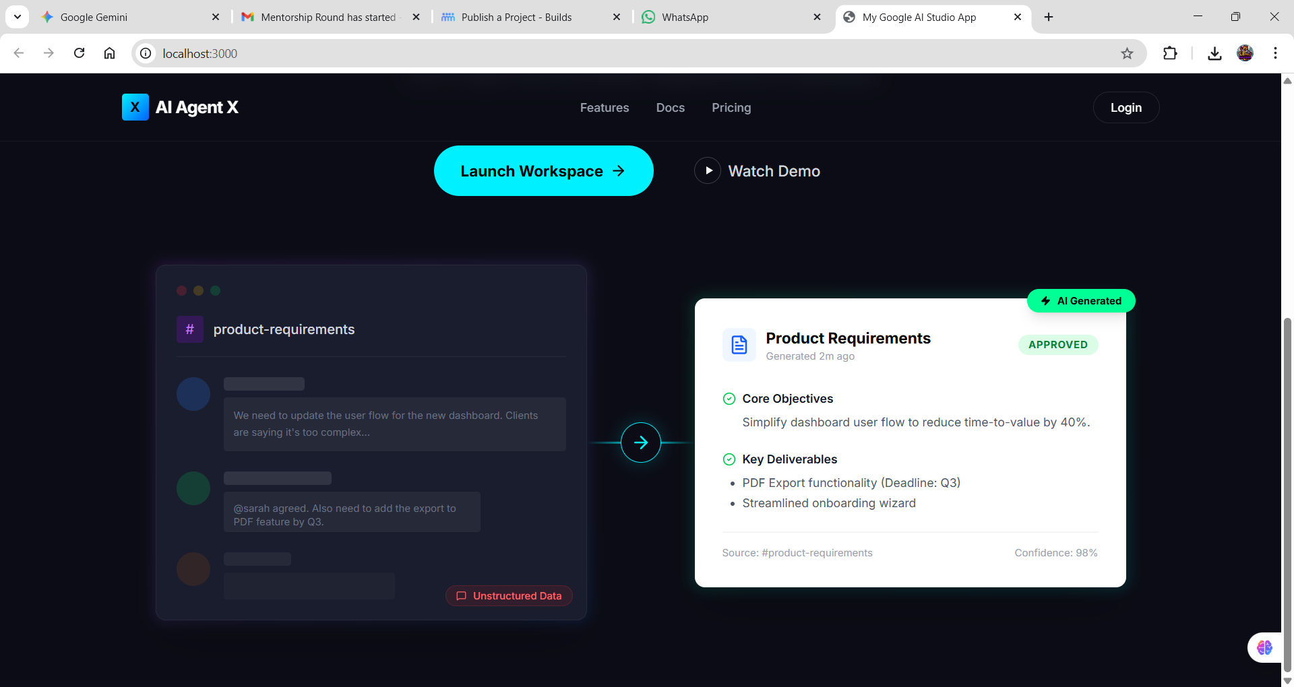
Task: Open Chrome's three-dot menu
Action: [1275, 53]
